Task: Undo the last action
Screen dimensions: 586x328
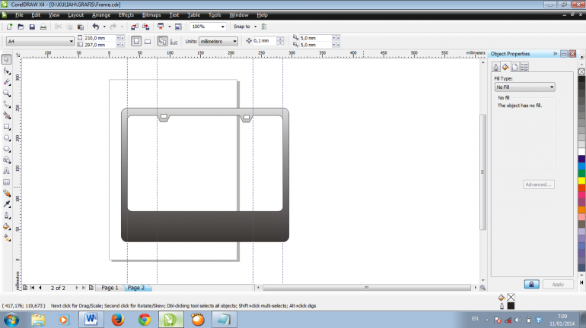Action: (96, 27)
